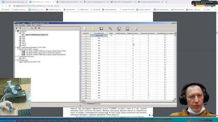Screen dimensions: 218x122
Task: Click the magnifying glass search icon
Action: [x=110, y=28]
